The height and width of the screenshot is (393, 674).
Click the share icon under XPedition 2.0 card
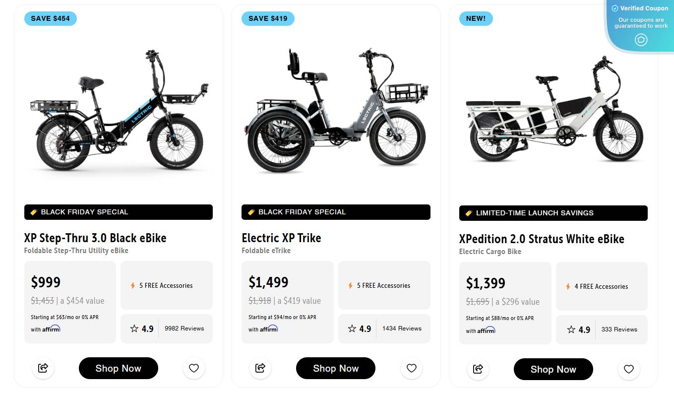point(478,369)
